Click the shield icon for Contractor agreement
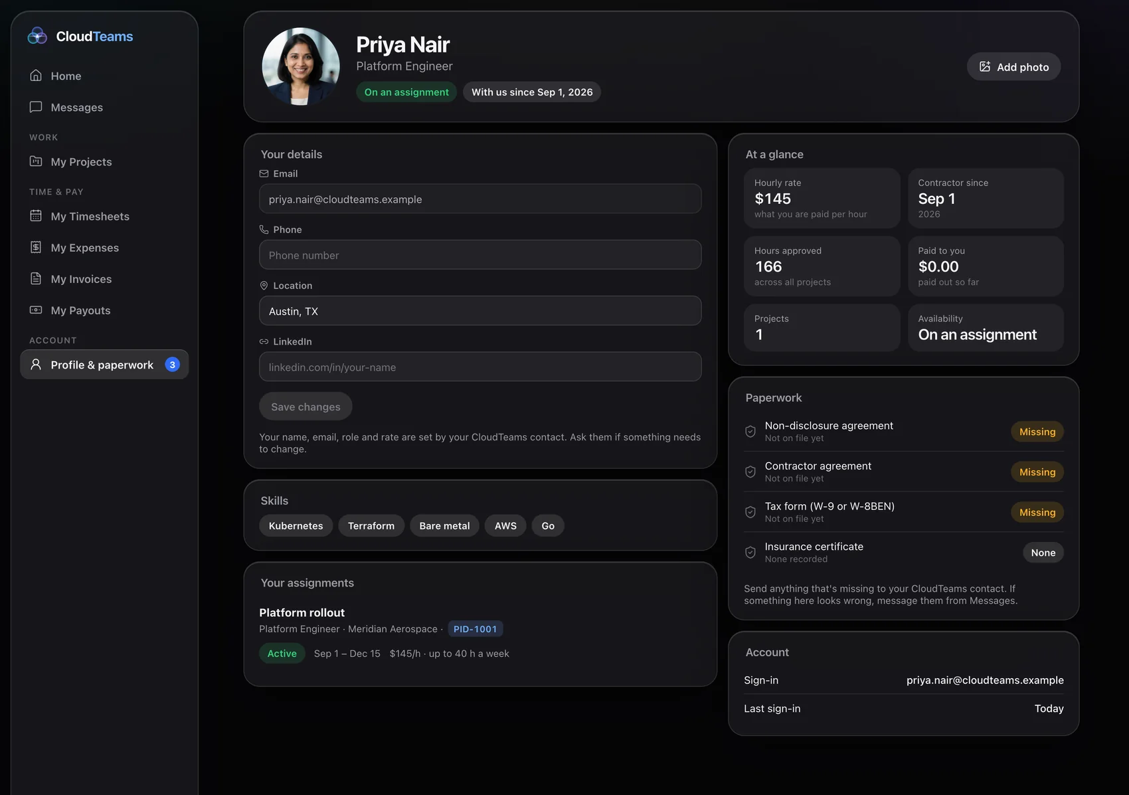Image resolution: width=1129 pixels, height=795 pixels. click(x=750, y=472)
